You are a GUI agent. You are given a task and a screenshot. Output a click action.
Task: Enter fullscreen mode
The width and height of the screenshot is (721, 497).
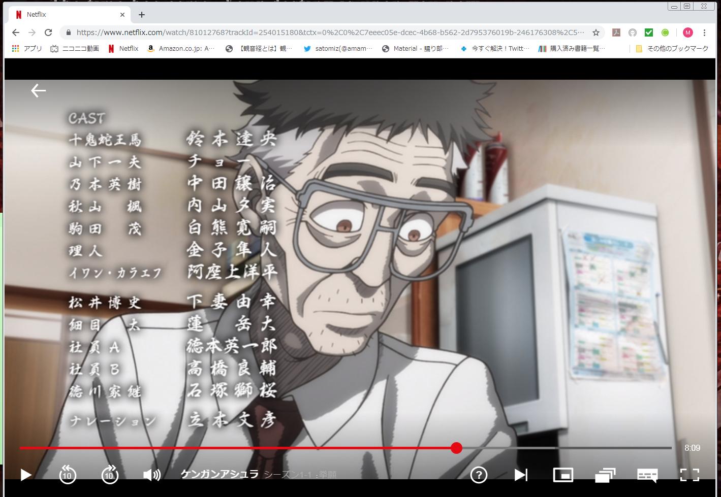[x=689, y=475]
